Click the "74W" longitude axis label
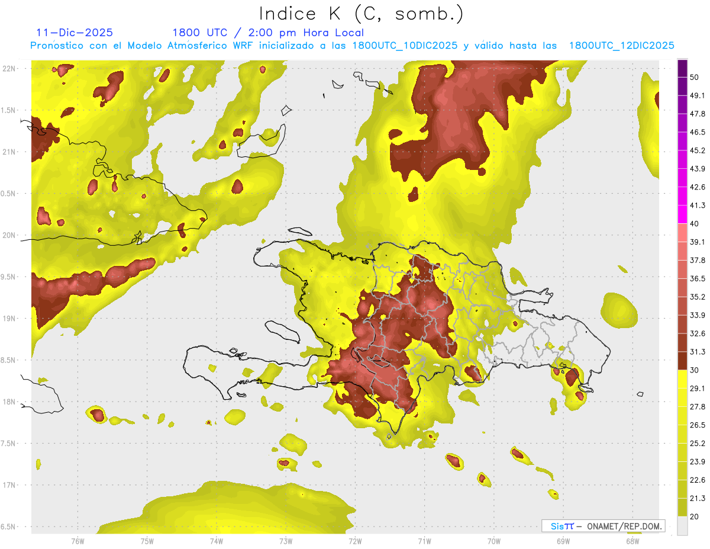The width and height of the screenshot is (710, 549). coord(217,541)
